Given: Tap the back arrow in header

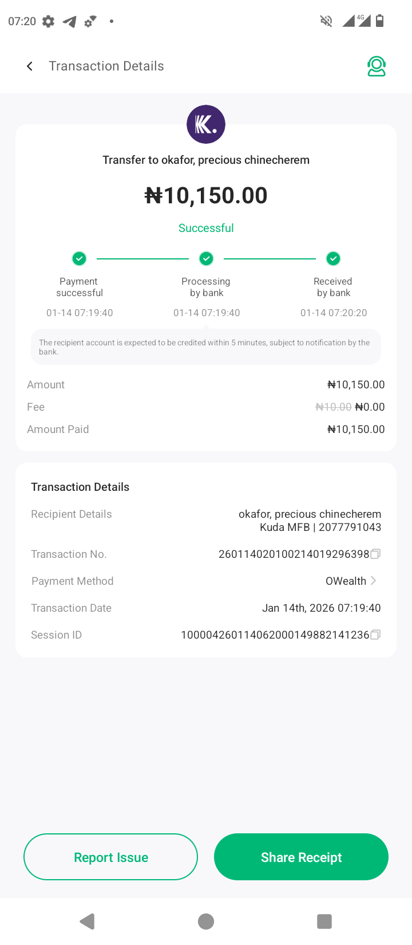Looking at the screenshot, I should (x=30, y=66).
